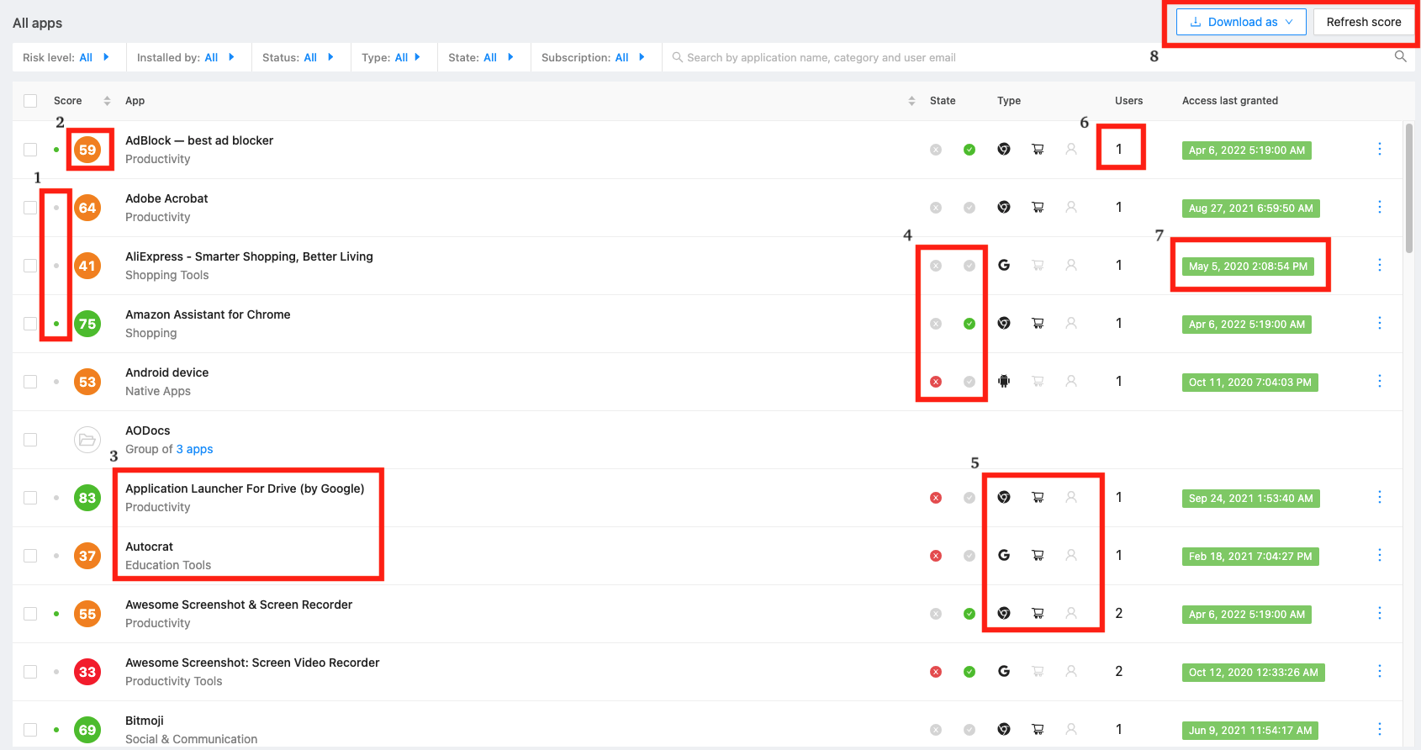Click the Android type icon for Android device

click(x=1004, y=381)
